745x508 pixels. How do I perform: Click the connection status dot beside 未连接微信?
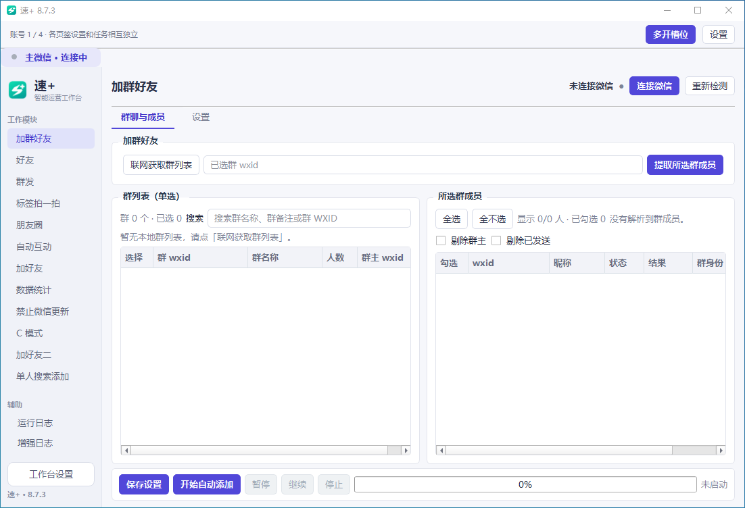621,86
